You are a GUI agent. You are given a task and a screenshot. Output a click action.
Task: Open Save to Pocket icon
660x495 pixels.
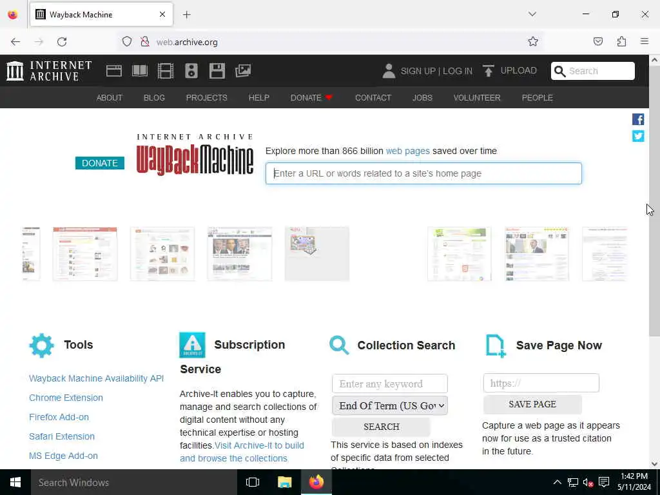[x=598, y=42]
